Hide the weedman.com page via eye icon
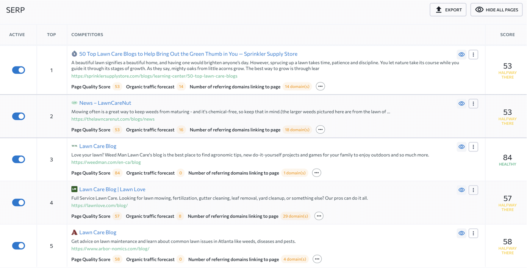Screen dimensions: 527x268 (461, 147)
